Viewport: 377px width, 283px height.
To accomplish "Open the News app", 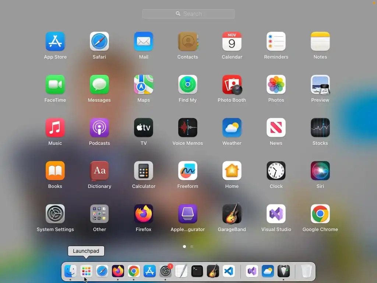I will (x=276, y=127).
